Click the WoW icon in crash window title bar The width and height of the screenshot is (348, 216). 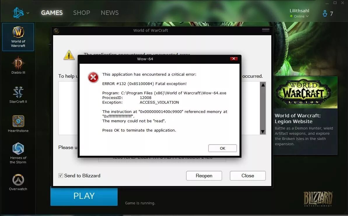(56, 31)
